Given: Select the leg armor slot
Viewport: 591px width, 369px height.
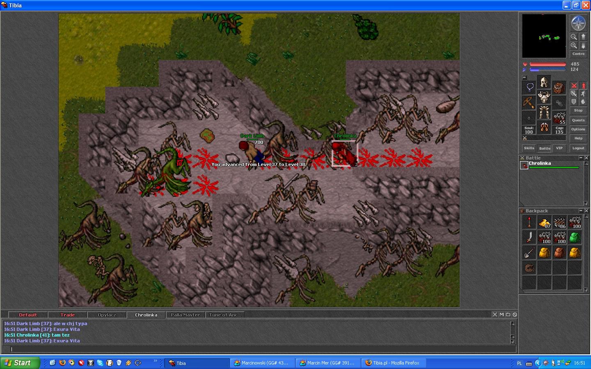Looking at the screenshot, I should (544, 112).
